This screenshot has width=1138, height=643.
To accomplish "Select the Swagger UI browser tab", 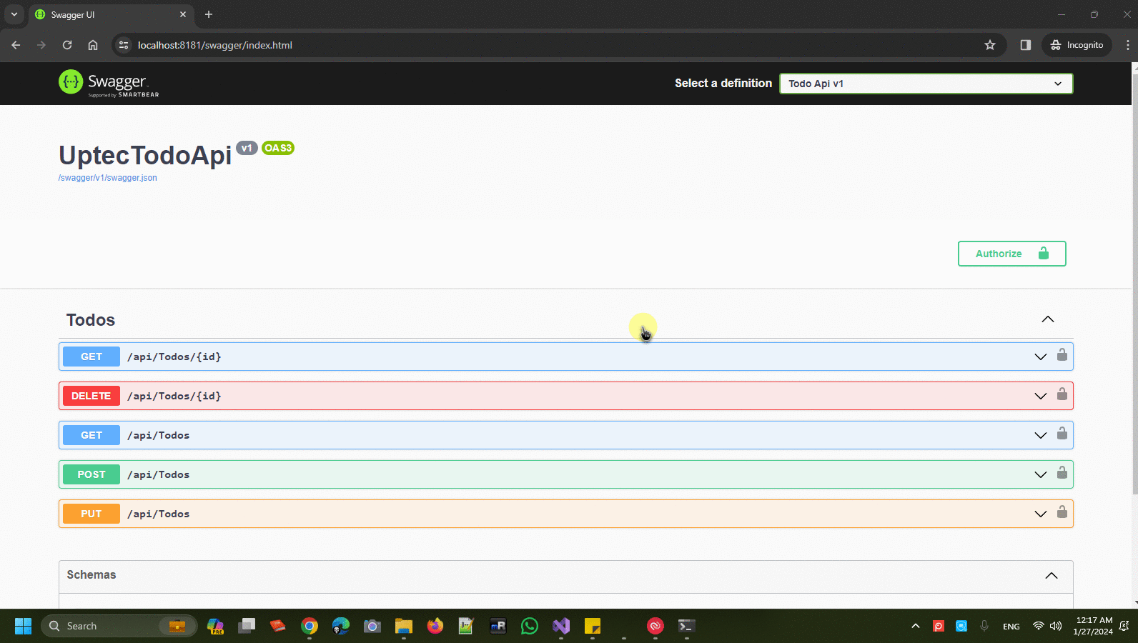I will pos(107,14).
